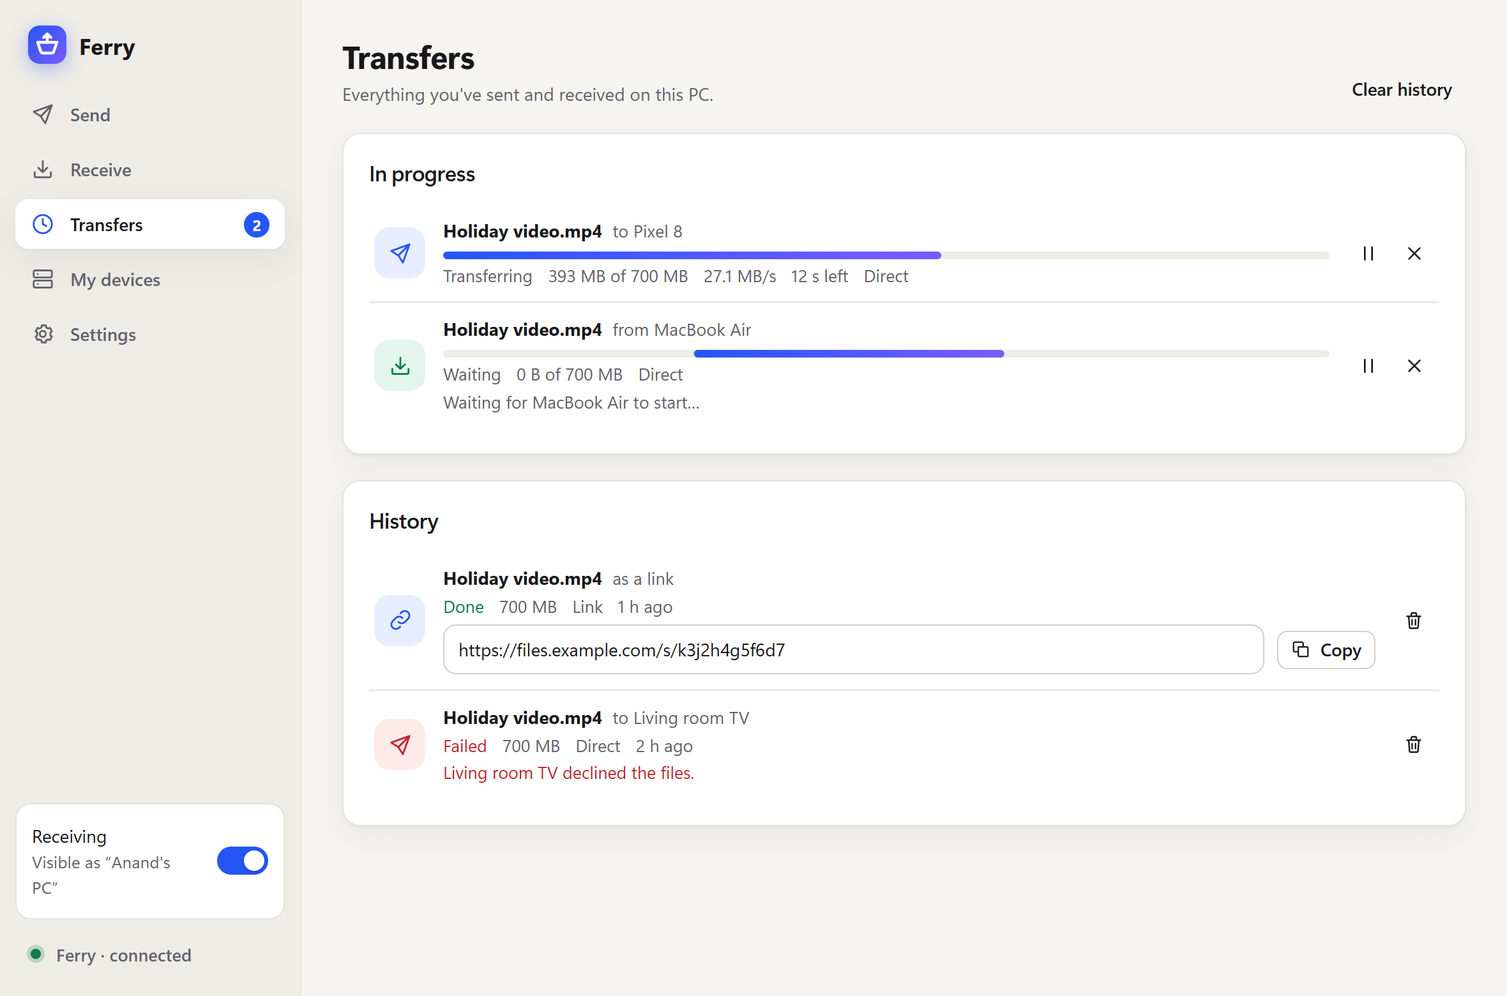Open Settings from the sidebar
Image resolution: width=1507 pixels, height=996 pixels.
(x=150, y=335)
